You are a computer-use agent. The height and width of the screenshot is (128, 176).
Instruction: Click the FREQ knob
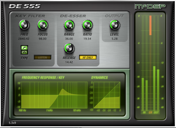(24, 25)
